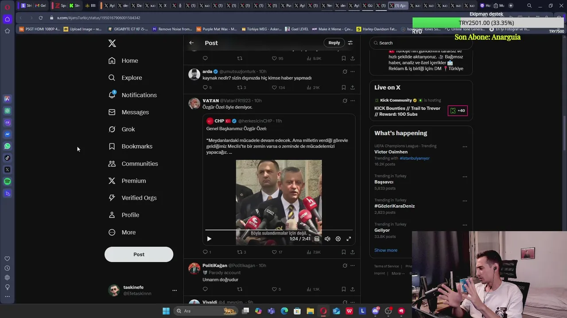Open the Victor Osimhen trend
The image size is (567, 318).
[391, 152]
